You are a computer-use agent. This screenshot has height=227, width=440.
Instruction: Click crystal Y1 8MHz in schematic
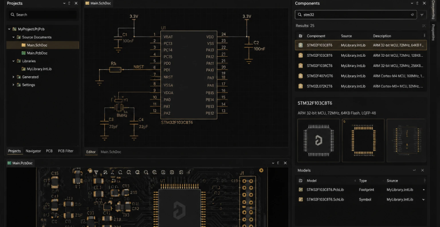click(120, 106)
